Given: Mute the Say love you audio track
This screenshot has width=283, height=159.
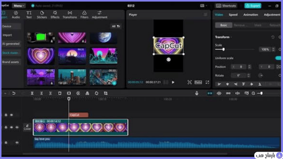Looking at the screenshot, I should pyautogui.click(x=17, y=142).
